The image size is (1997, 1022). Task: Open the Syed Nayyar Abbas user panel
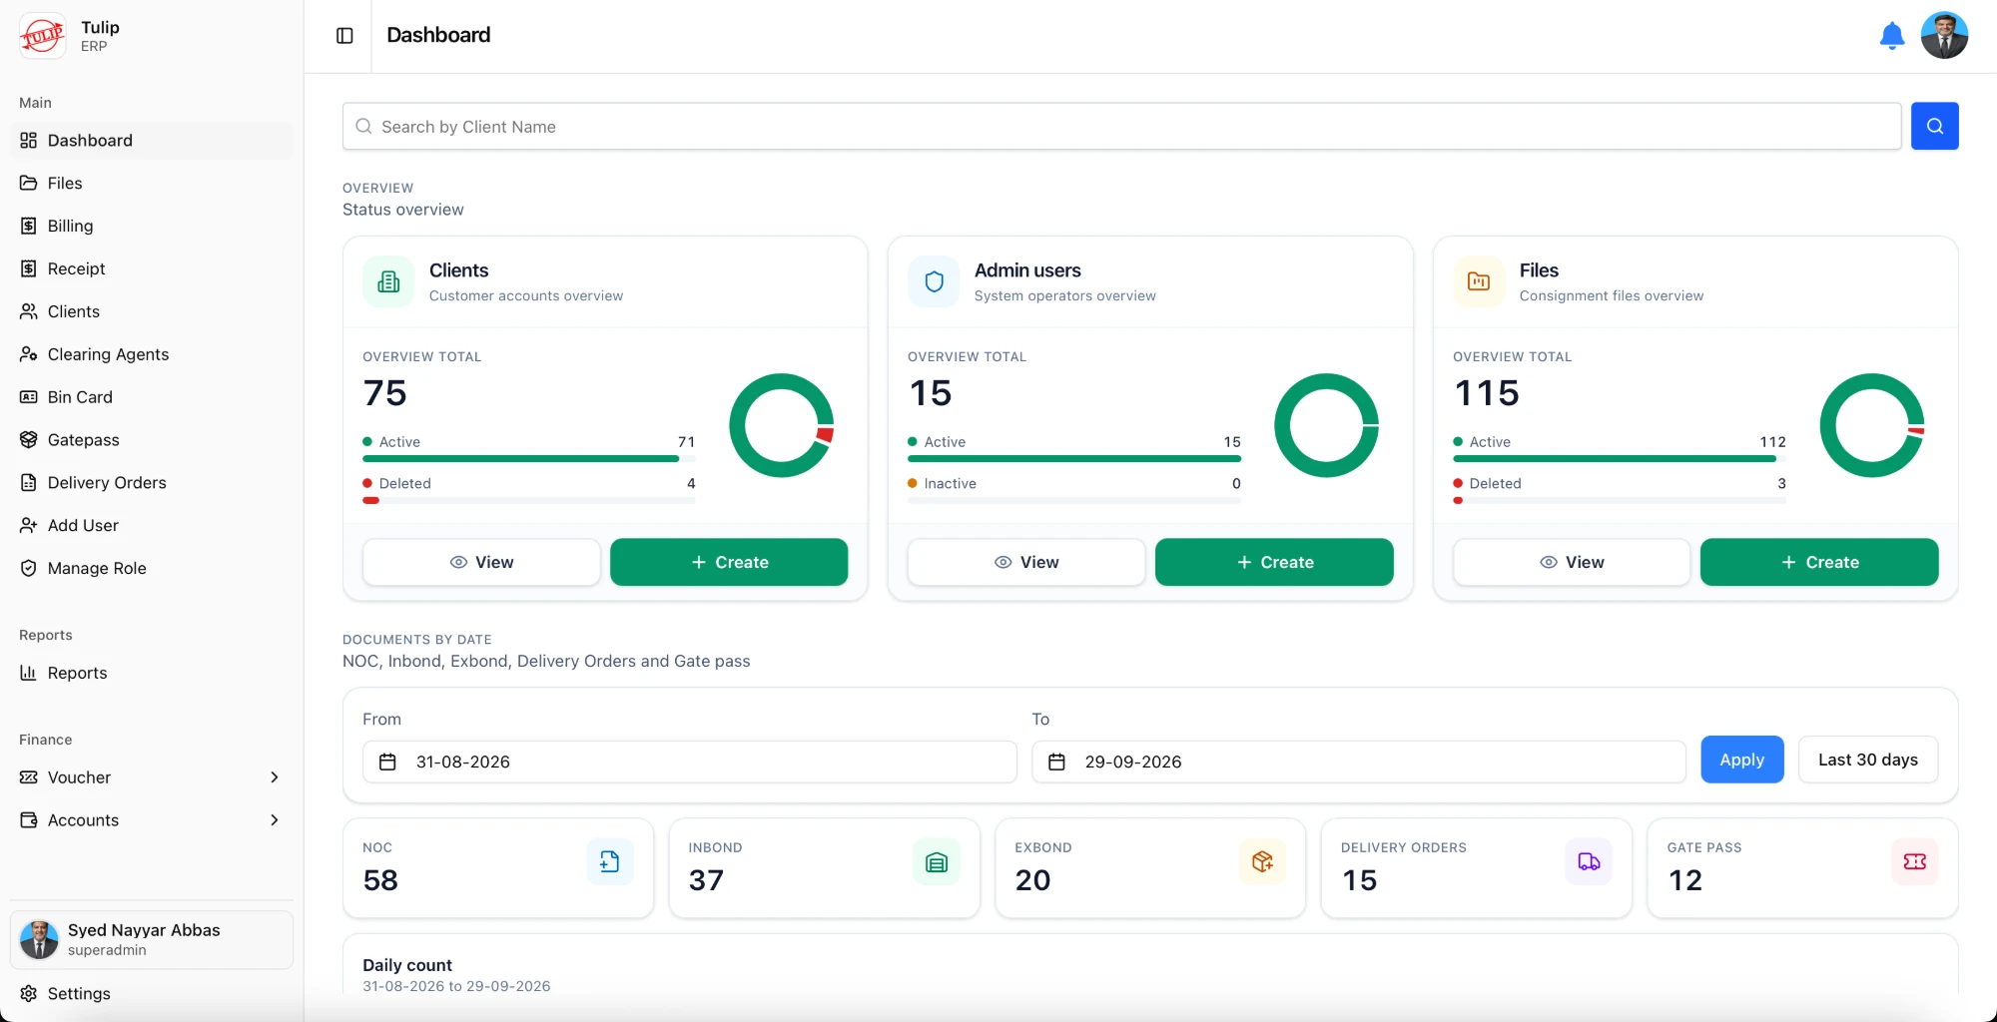pos(152,939)
